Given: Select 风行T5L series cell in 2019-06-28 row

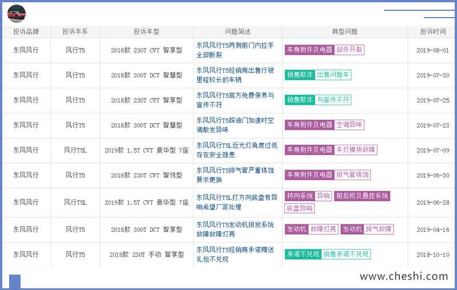Looking at the screenshot, I should tap(75, 202).
